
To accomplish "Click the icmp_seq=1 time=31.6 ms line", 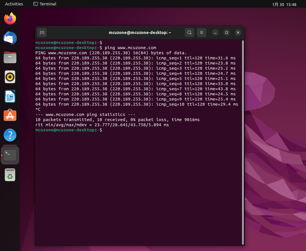I will 135,58.
